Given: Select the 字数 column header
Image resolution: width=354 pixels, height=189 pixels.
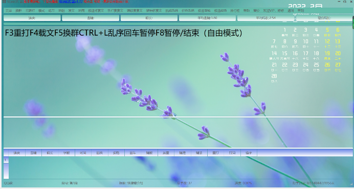Looking at the screenshot, I should click(67, 153).
